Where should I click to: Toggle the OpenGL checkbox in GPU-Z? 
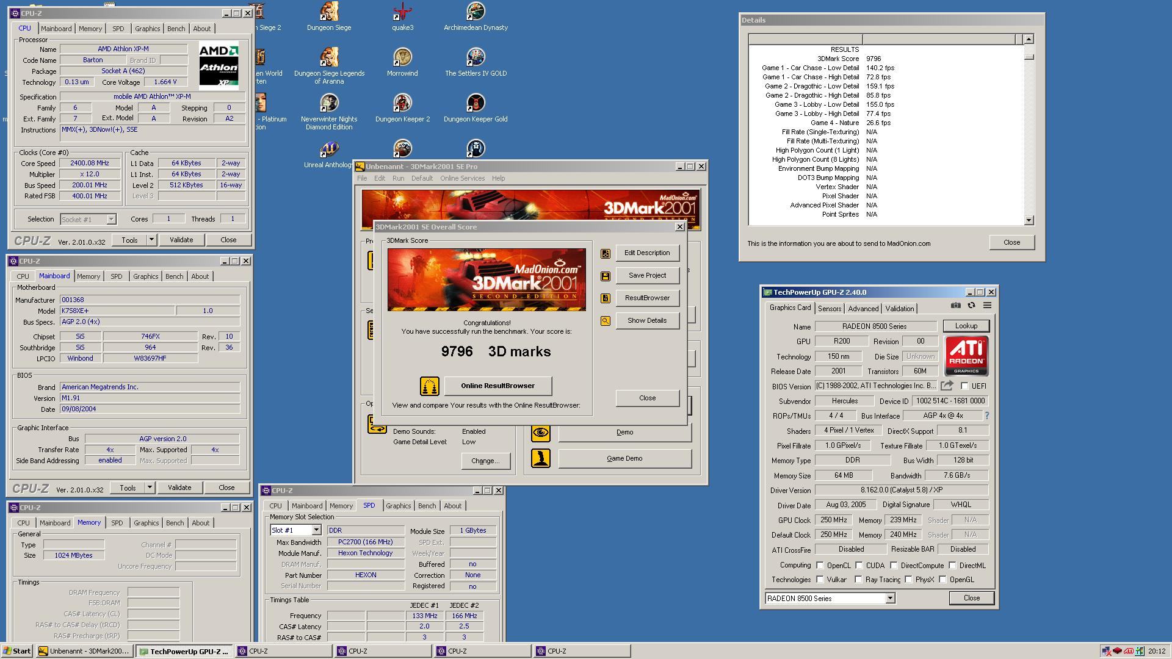coord(942,580)
